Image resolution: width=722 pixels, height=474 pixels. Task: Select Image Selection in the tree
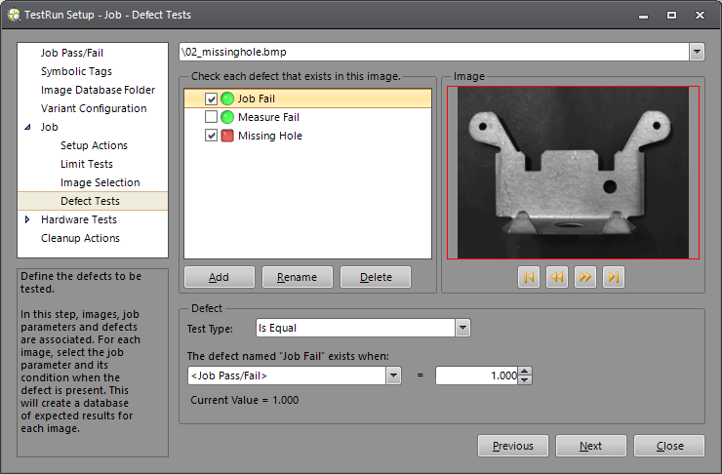(100, 182)
